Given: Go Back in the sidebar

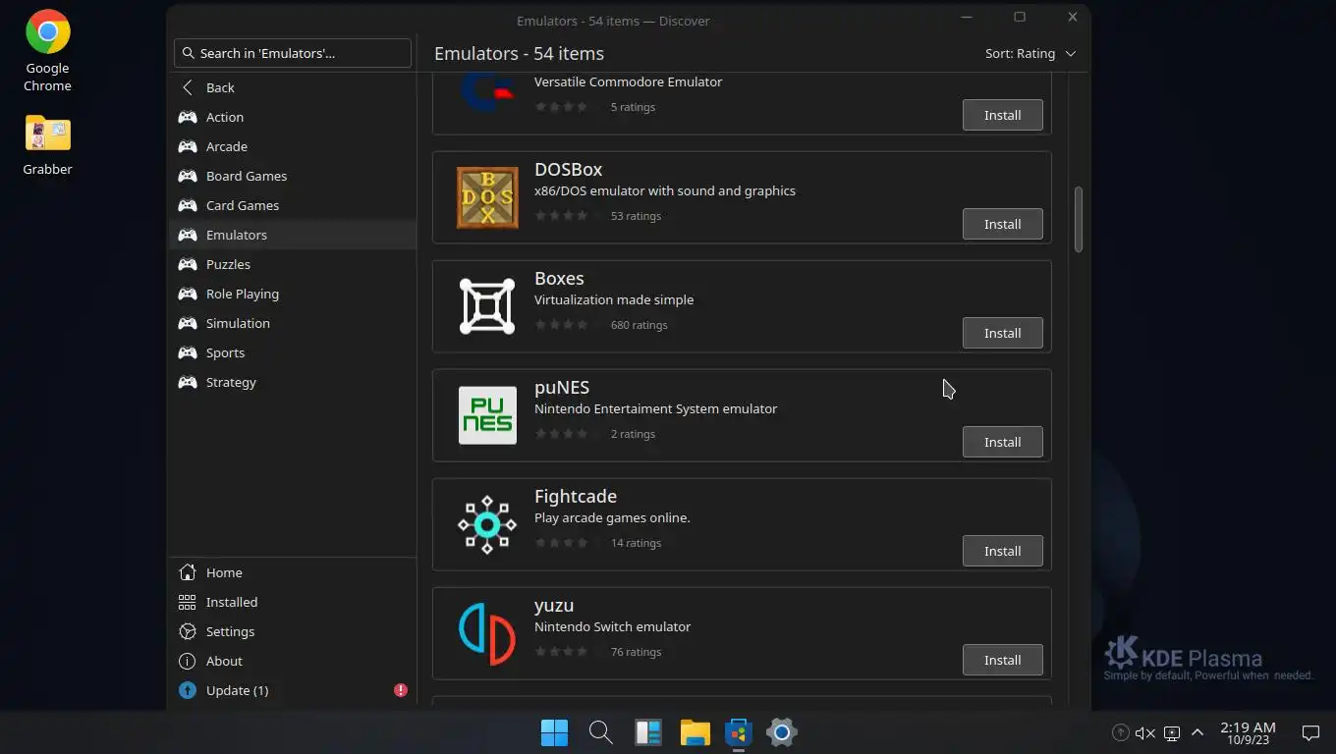Looking at the screenshot, I should [x=293, y=87].
